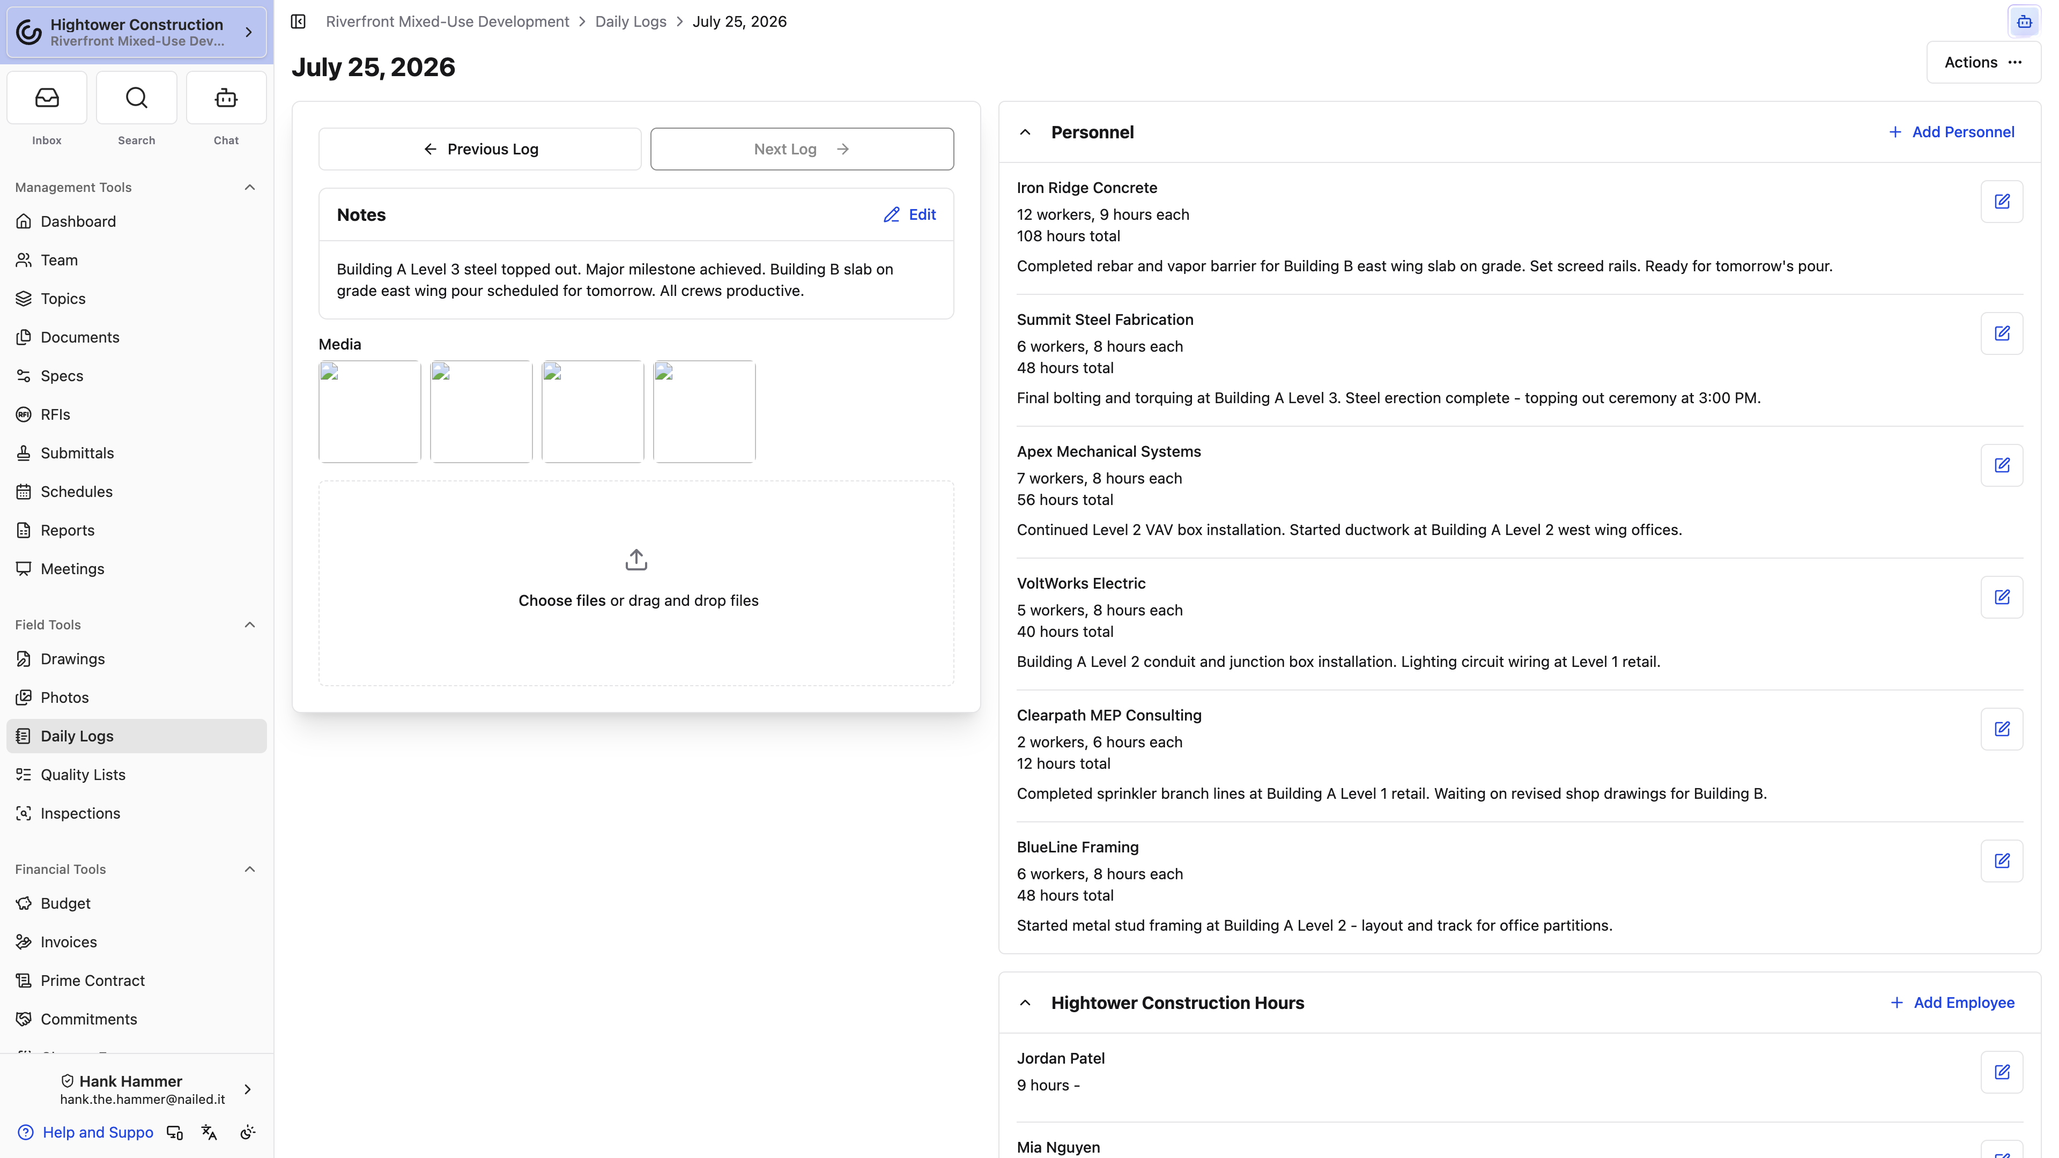Viewport: 2059px width, 1158px height.
Task: Open the Chat icon button
Action: pos(226,98)
